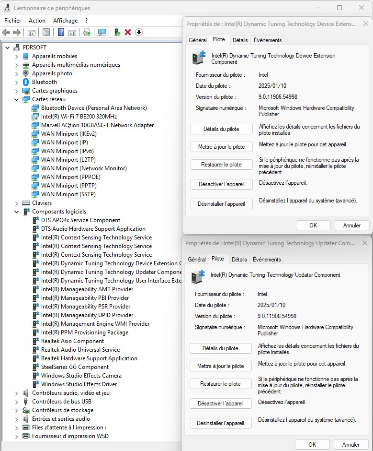The height and width of the screenshot is (451, 373).
Task: Click the update driver green-arrow computer icon
Action: (x=117, y=32)
